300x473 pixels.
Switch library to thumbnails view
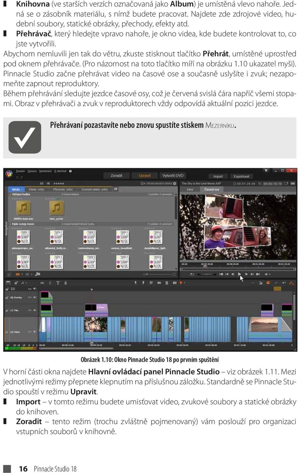click(x=17, y=274)
